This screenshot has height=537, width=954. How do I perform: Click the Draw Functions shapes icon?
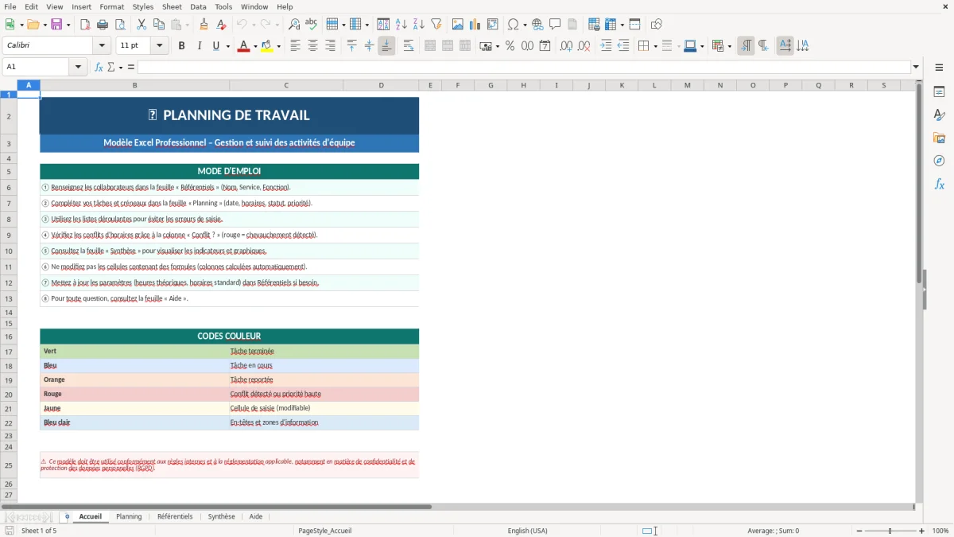point(657,25)
